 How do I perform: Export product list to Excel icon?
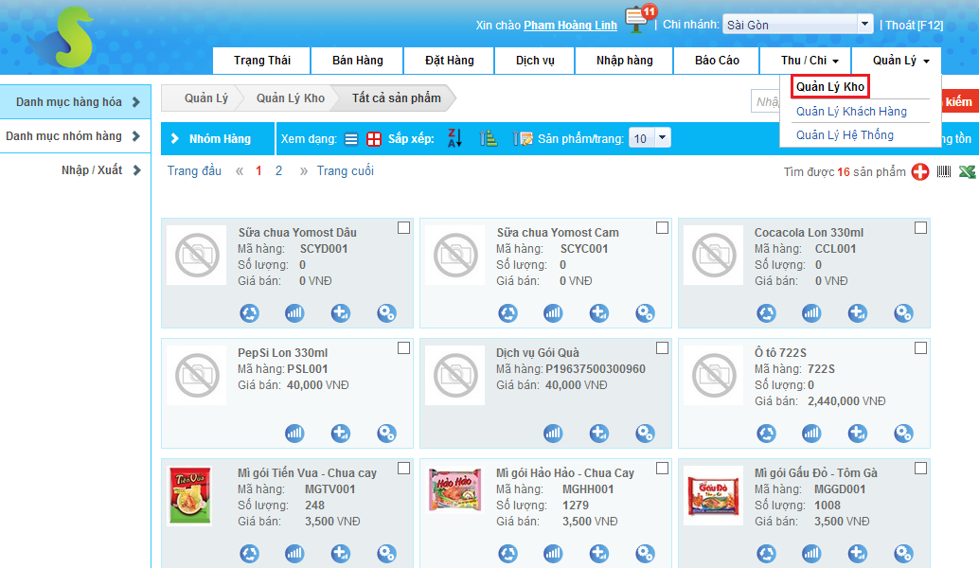point(967,172)
